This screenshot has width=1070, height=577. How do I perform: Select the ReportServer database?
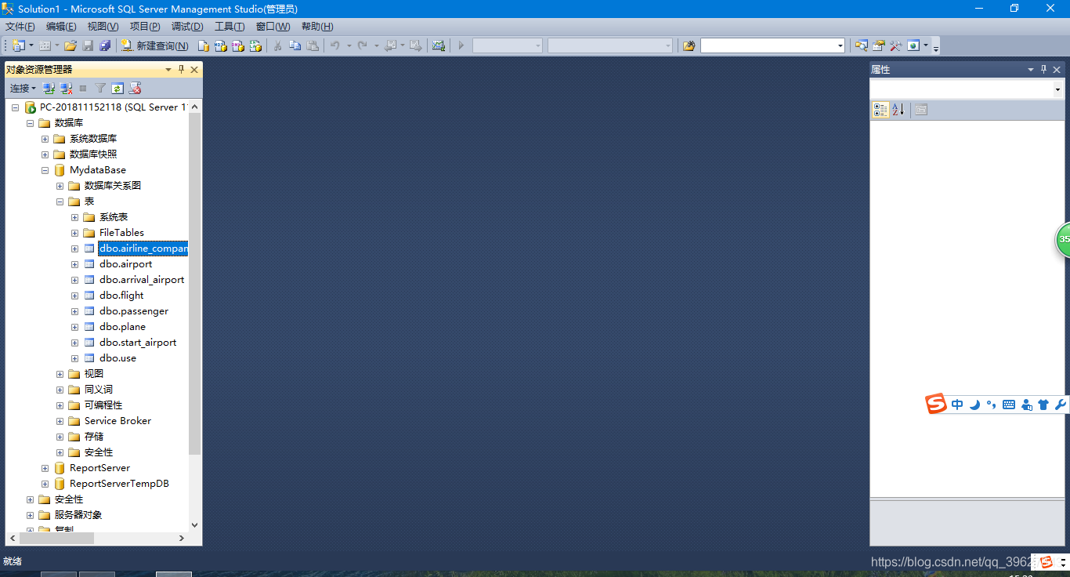[x=99, y=468]
